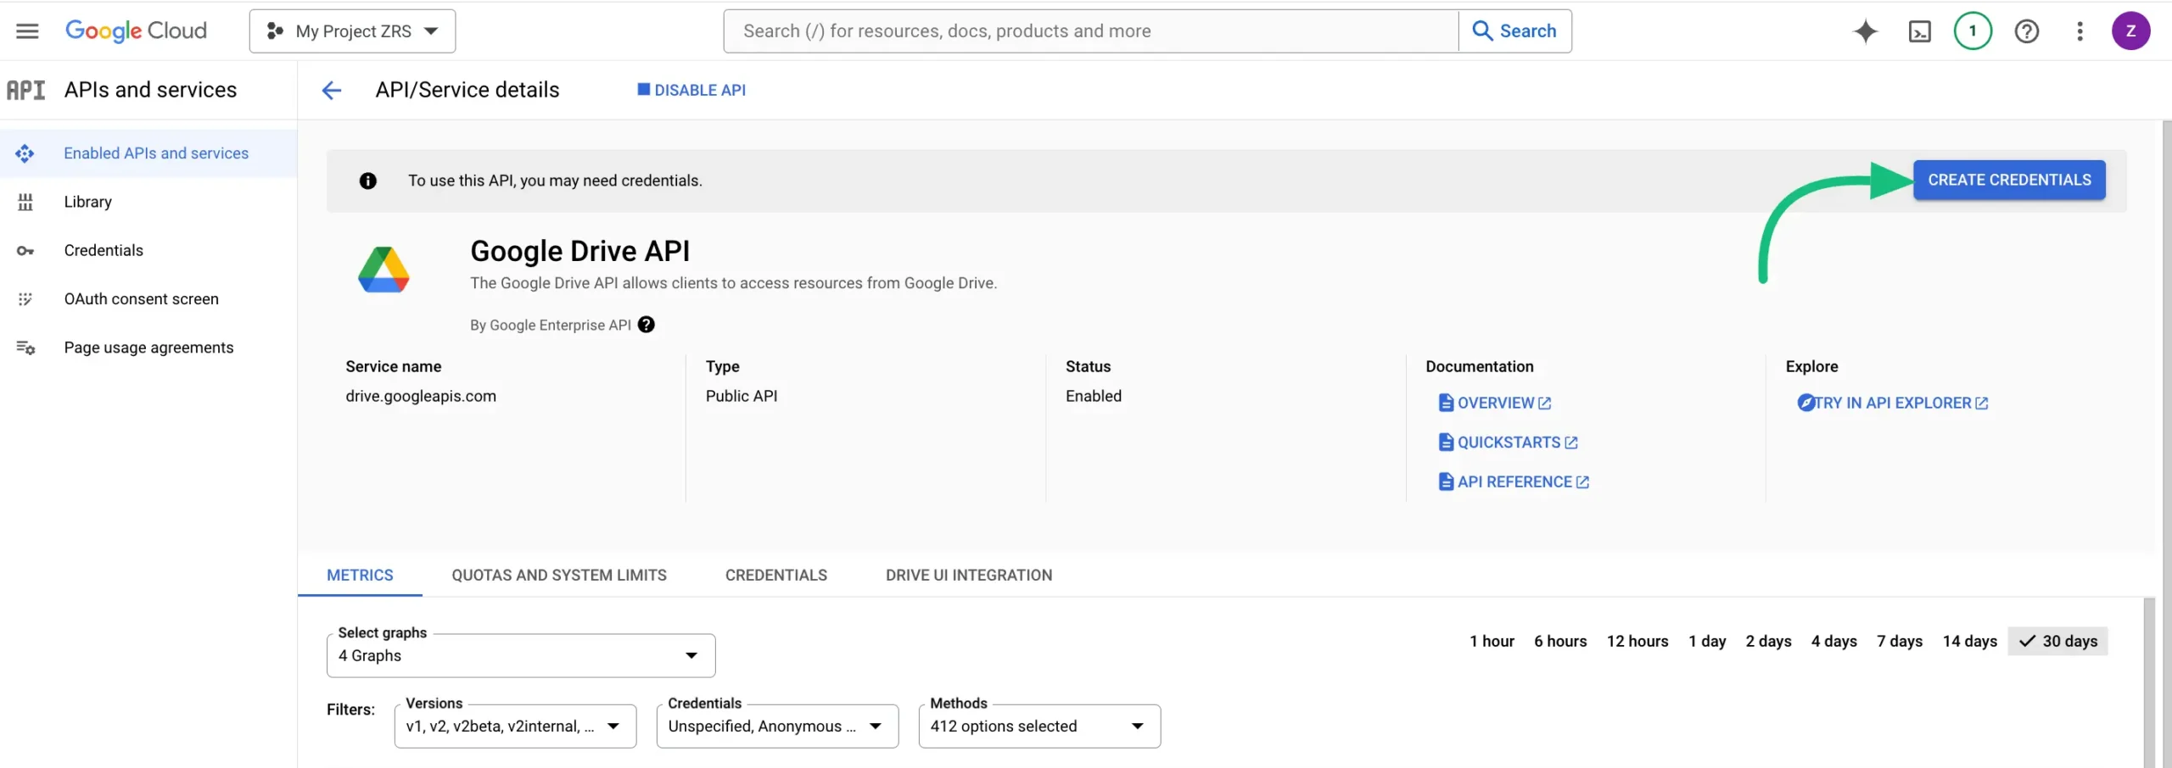This screenshot has height=768, width=2172.
Task: Expand the Methods filter dropdown
Action: (1038, 726)
